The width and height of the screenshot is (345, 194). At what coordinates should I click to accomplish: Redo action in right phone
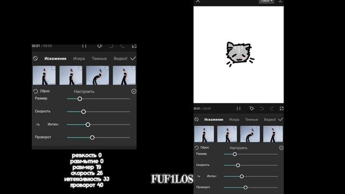click(x=272, y=108)
